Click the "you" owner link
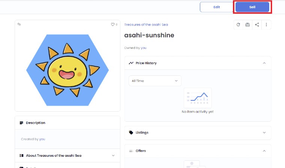Image resolution: width=285 pixels, height=168 pixels. click(x=144, y=48)
